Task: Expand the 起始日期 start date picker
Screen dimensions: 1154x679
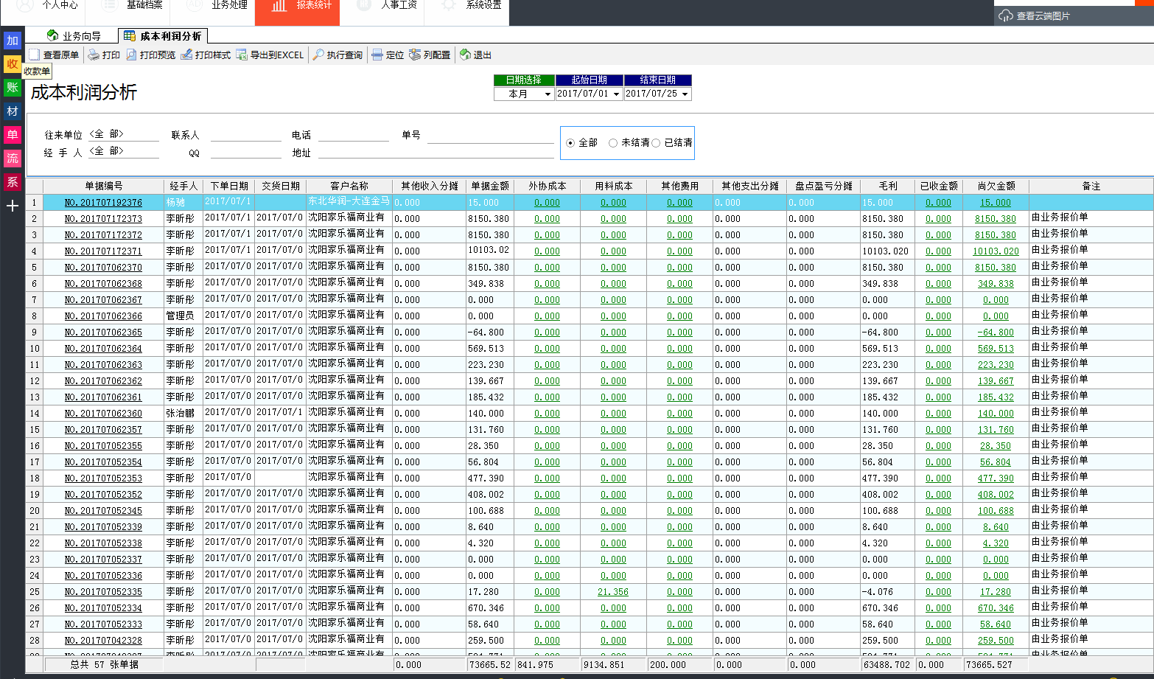Action: [616, 94]
